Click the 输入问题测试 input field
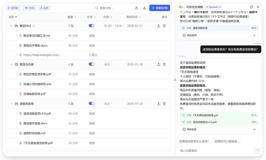Screen dimensions: 266x160 [x=216, y=151]
